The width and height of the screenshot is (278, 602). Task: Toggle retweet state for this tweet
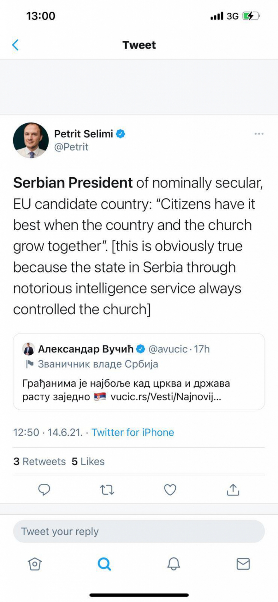click(x=107, y=489)
